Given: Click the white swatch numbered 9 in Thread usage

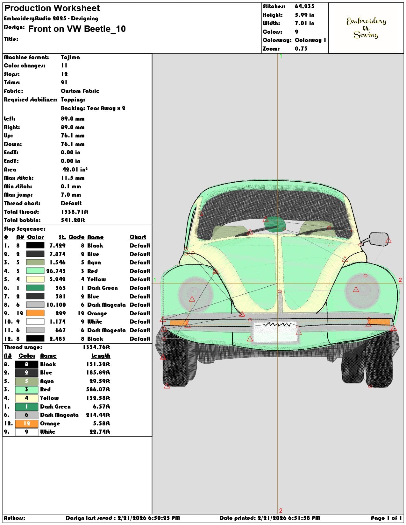Looking at the screenshot, I should [x=27, y=432].
